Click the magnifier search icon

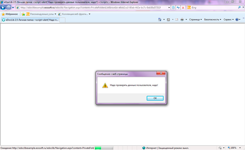[x=239, y=7]
